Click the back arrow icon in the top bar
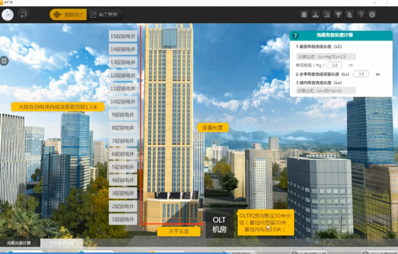 point(23,15)
